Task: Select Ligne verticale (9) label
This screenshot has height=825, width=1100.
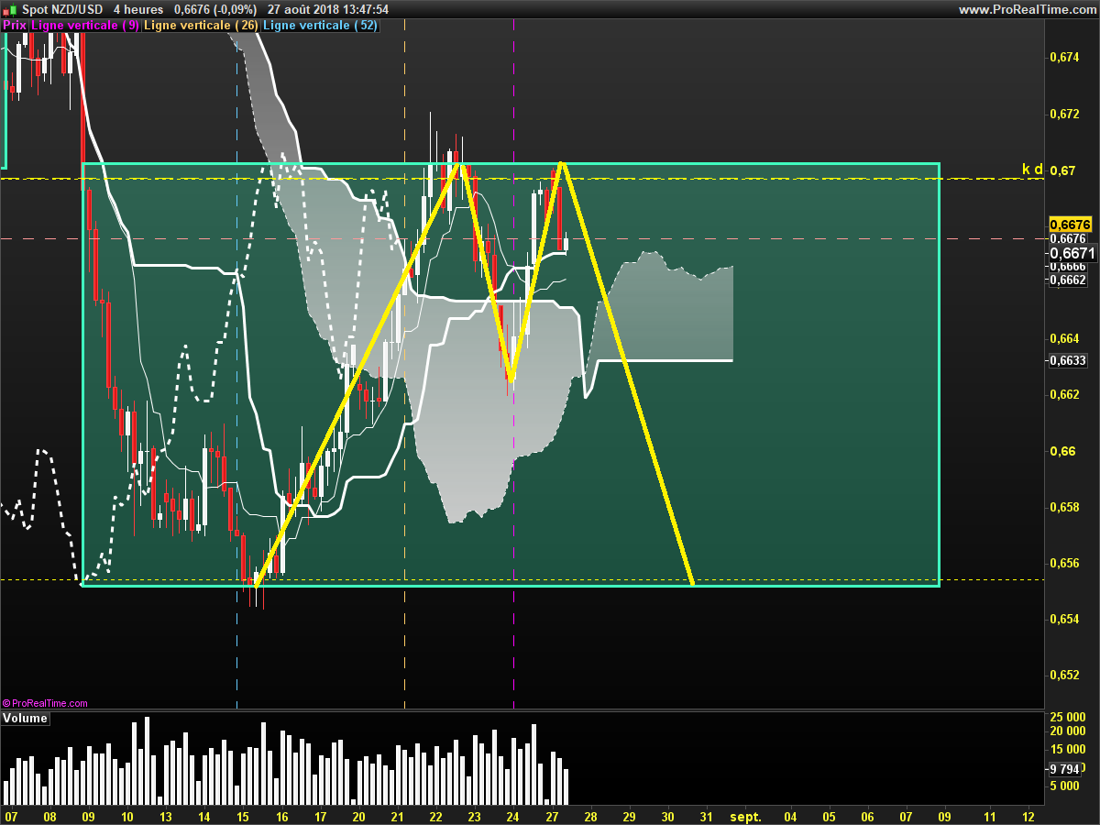Action: pyautogui.click(x=85, y=26)
